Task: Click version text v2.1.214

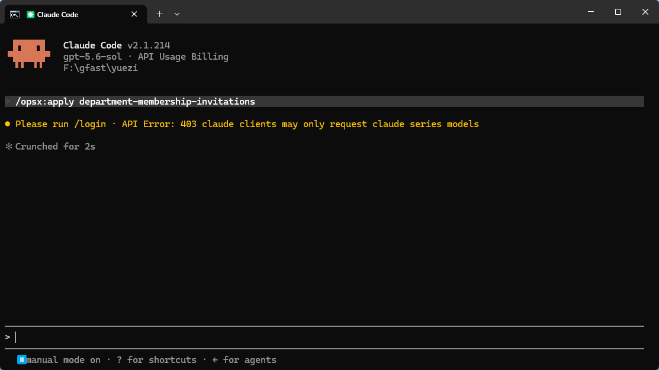Action: [x=149, y=46]
